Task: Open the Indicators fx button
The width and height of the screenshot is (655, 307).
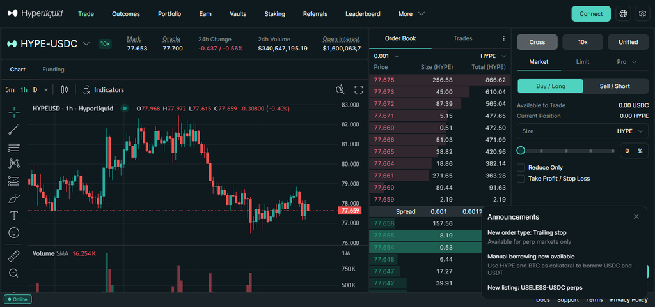Action: tap(104, 89)
